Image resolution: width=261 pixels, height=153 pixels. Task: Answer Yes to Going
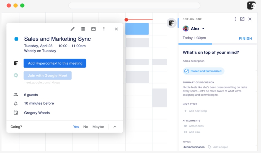pos(76,127)
